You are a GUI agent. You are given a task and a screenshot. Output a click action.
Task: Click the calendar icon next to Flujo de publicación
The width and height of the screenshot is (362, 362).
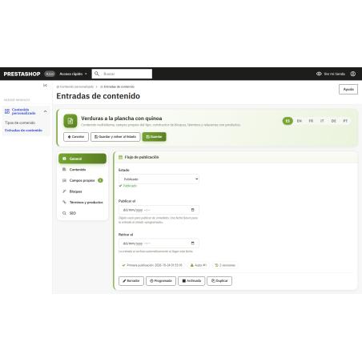pyautogui.click(x=120, y=157)
